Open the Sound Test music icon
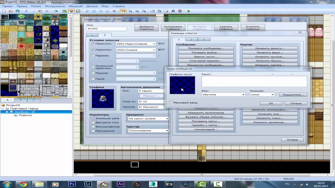 click(173, 11)
